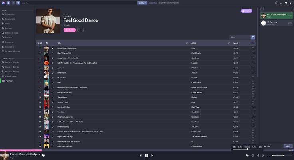Select the Normal playback speed label
Screen dimensions: 294x160
point(247,147)
